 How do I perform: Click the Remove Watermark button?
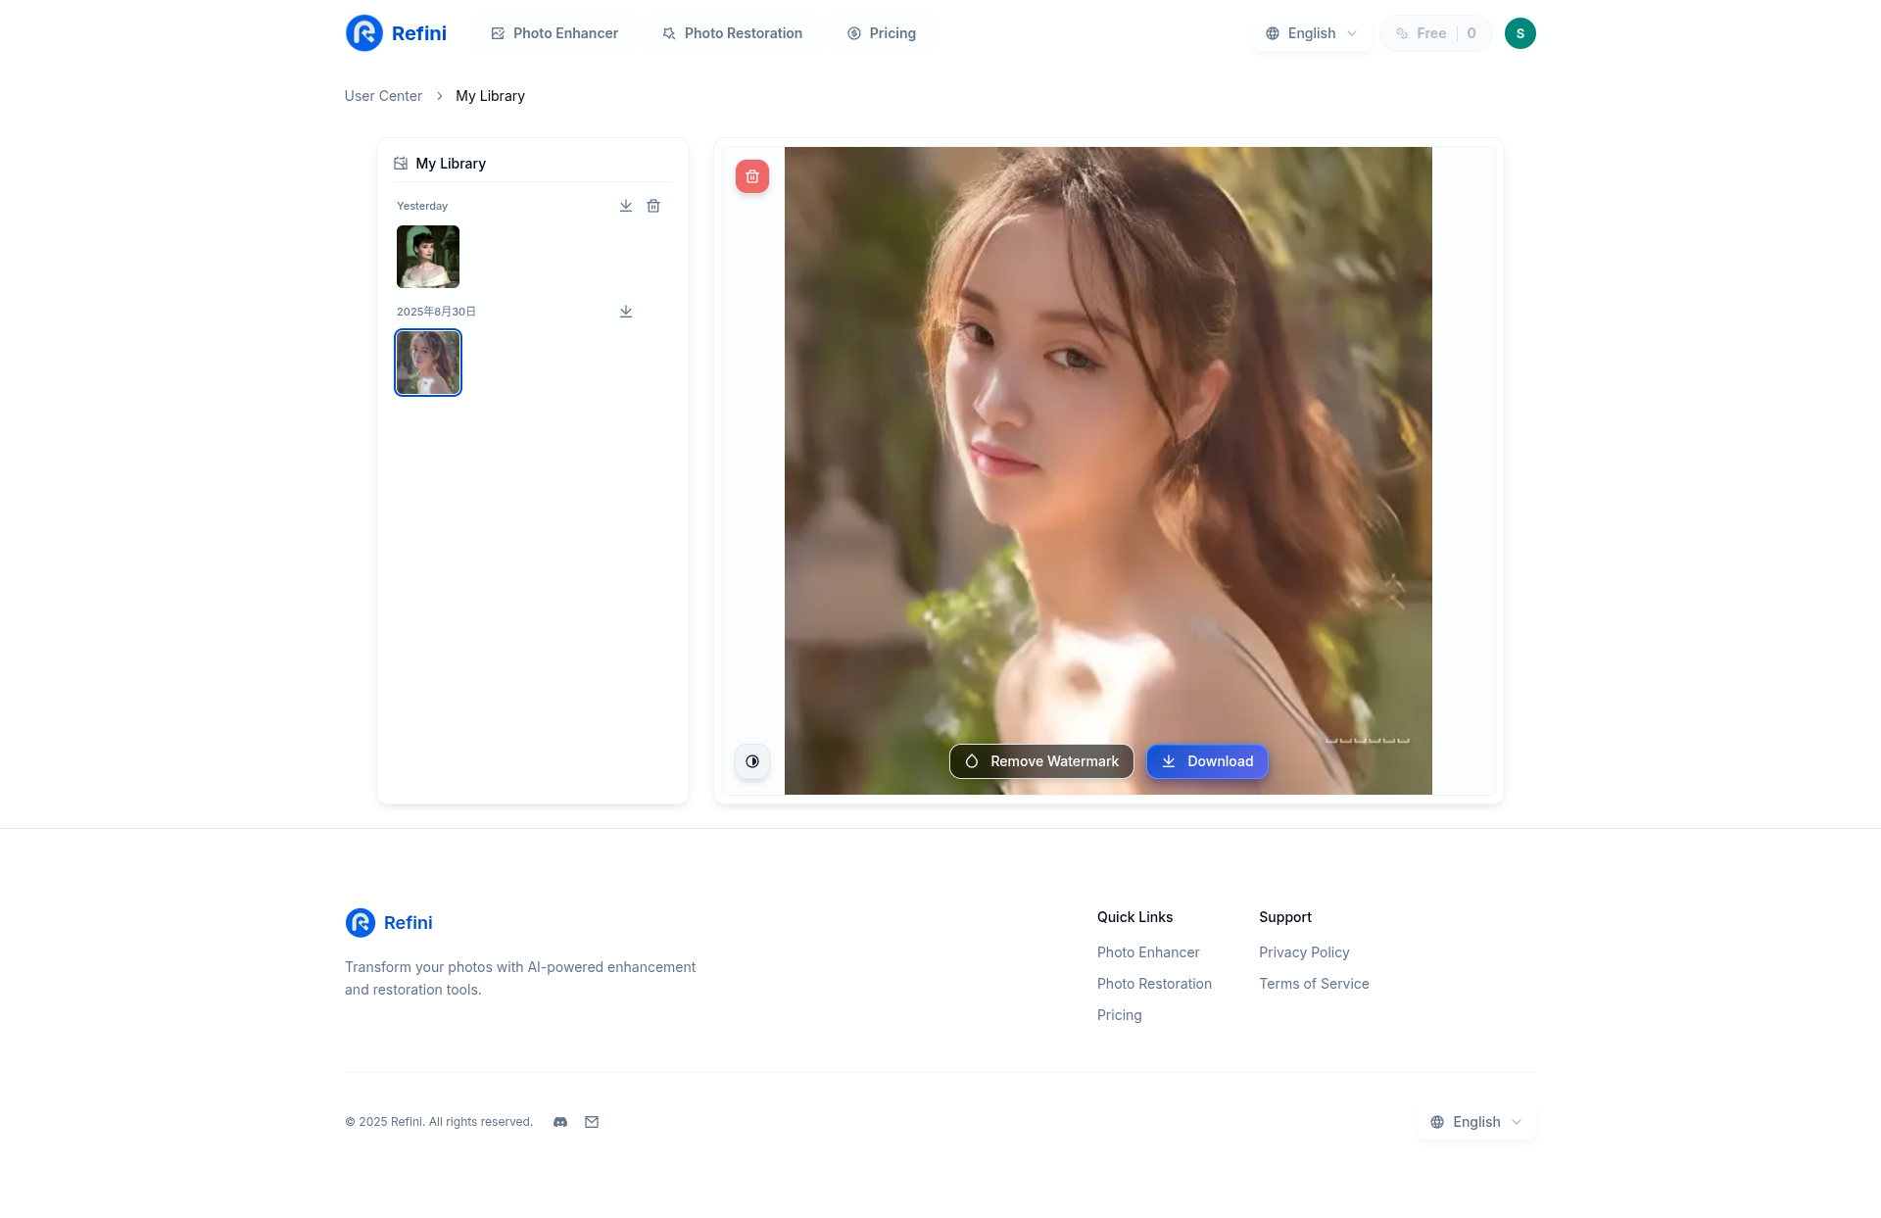point(1040,761)
